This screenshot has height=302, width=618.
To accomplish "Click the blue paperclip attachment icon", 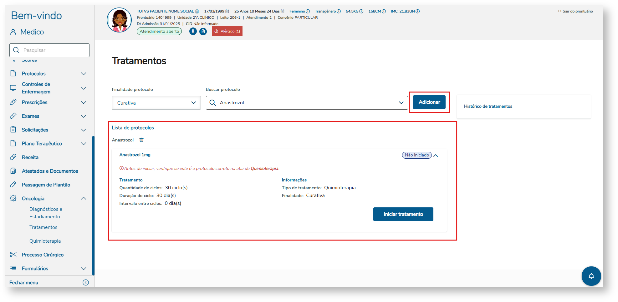I will pos(193,31).
